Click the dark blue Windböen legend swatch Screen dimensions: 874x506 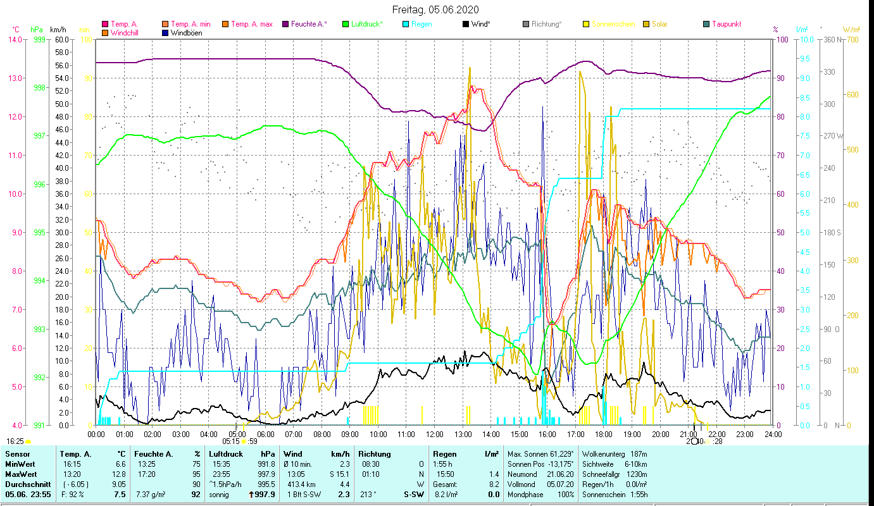point(165,33)
